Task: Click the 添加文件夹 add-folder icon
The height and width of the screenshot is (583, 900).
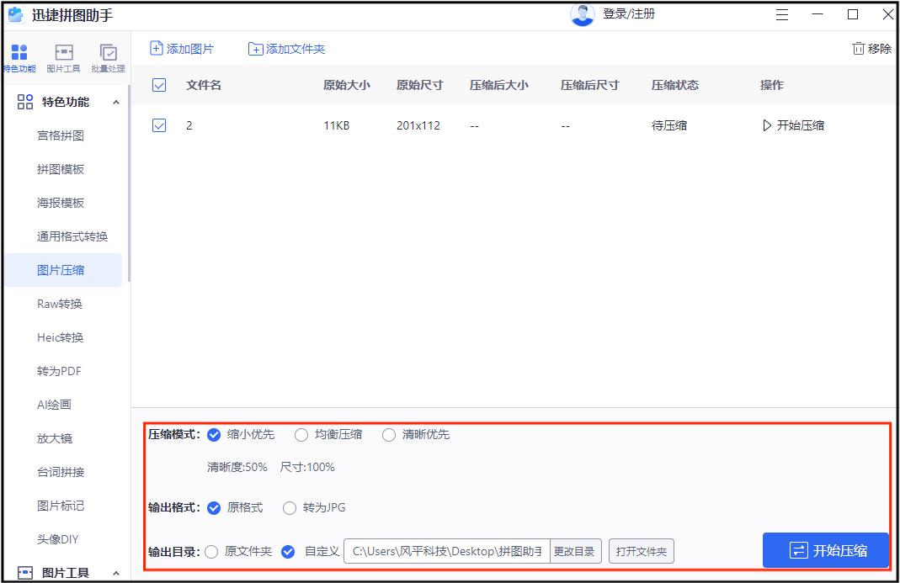Action: tap(255, 48)
